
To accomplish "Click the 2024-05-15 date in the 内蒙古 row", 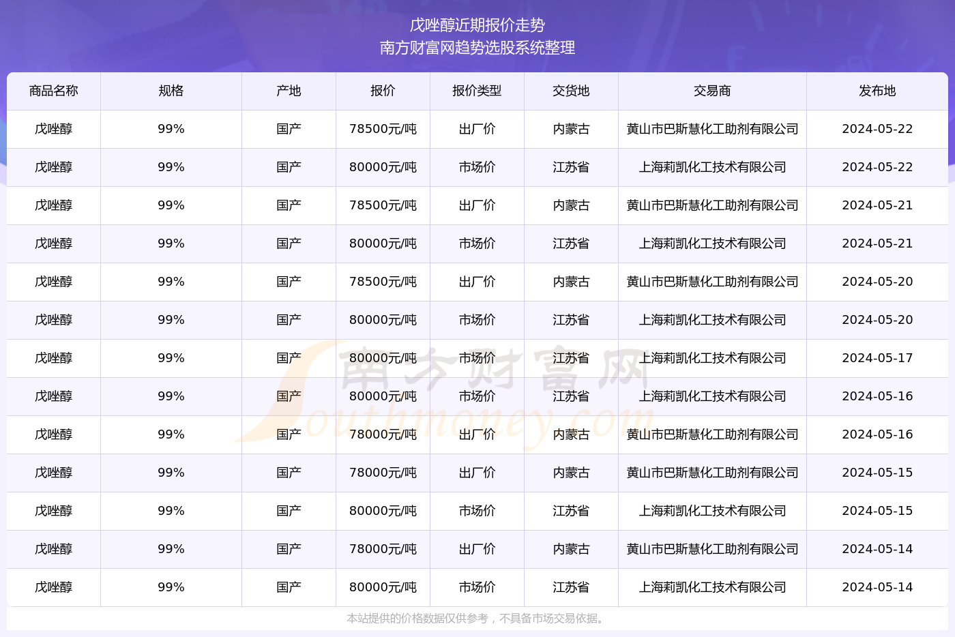I will 878,473.
